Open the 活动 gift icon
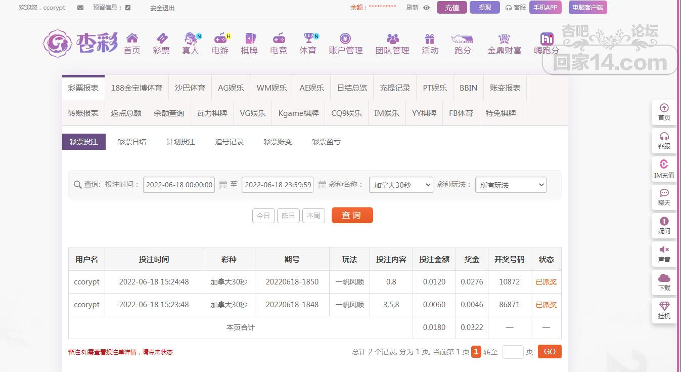 [430, 38]
